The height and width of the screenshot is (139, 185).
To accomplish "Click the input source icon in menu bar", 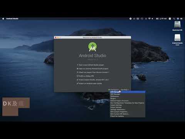I will click(170, 19).
